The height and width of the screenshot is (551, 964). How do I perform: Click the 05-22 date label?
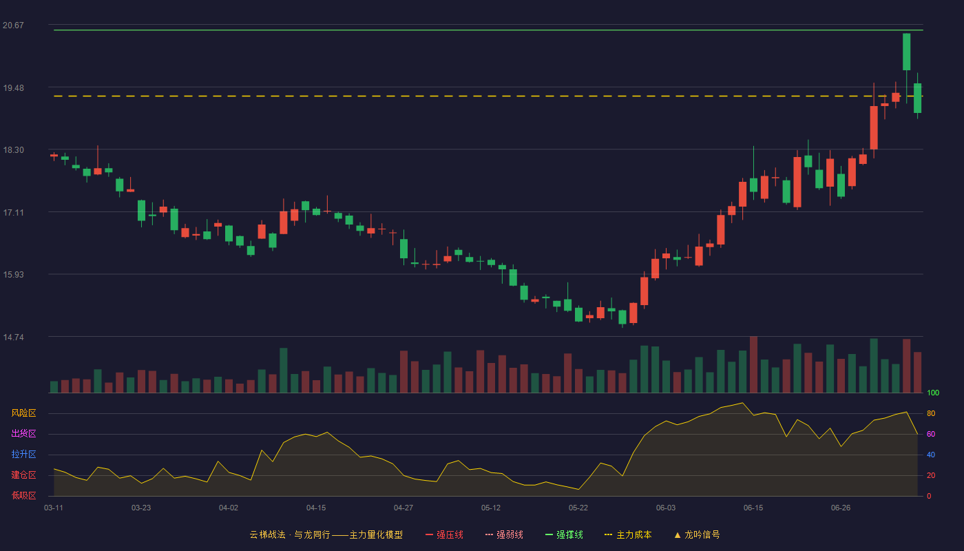coord(578,508)
